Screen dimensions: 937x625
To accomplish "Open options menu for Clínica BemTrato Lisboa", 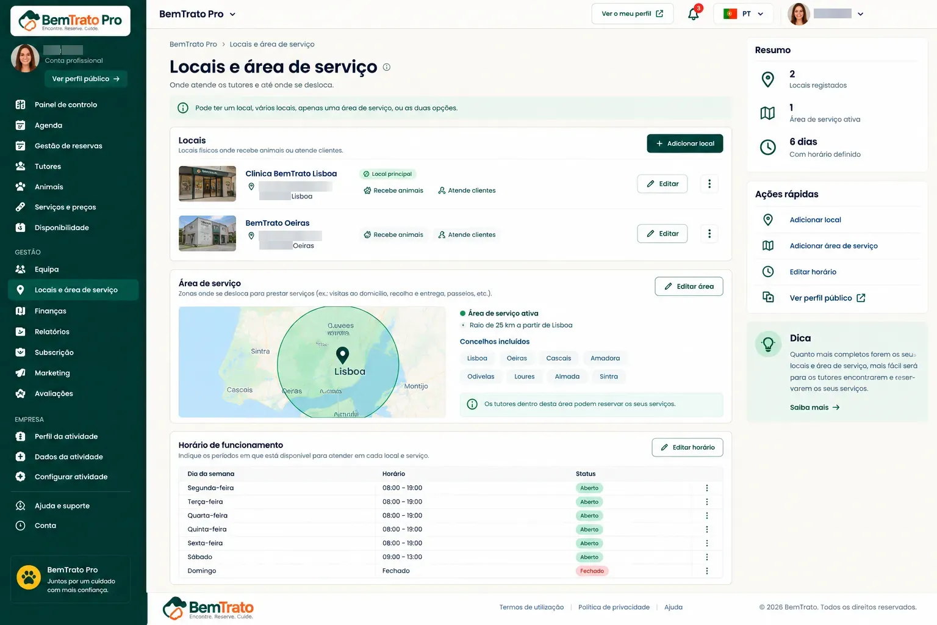I will (x=709, y=184).
